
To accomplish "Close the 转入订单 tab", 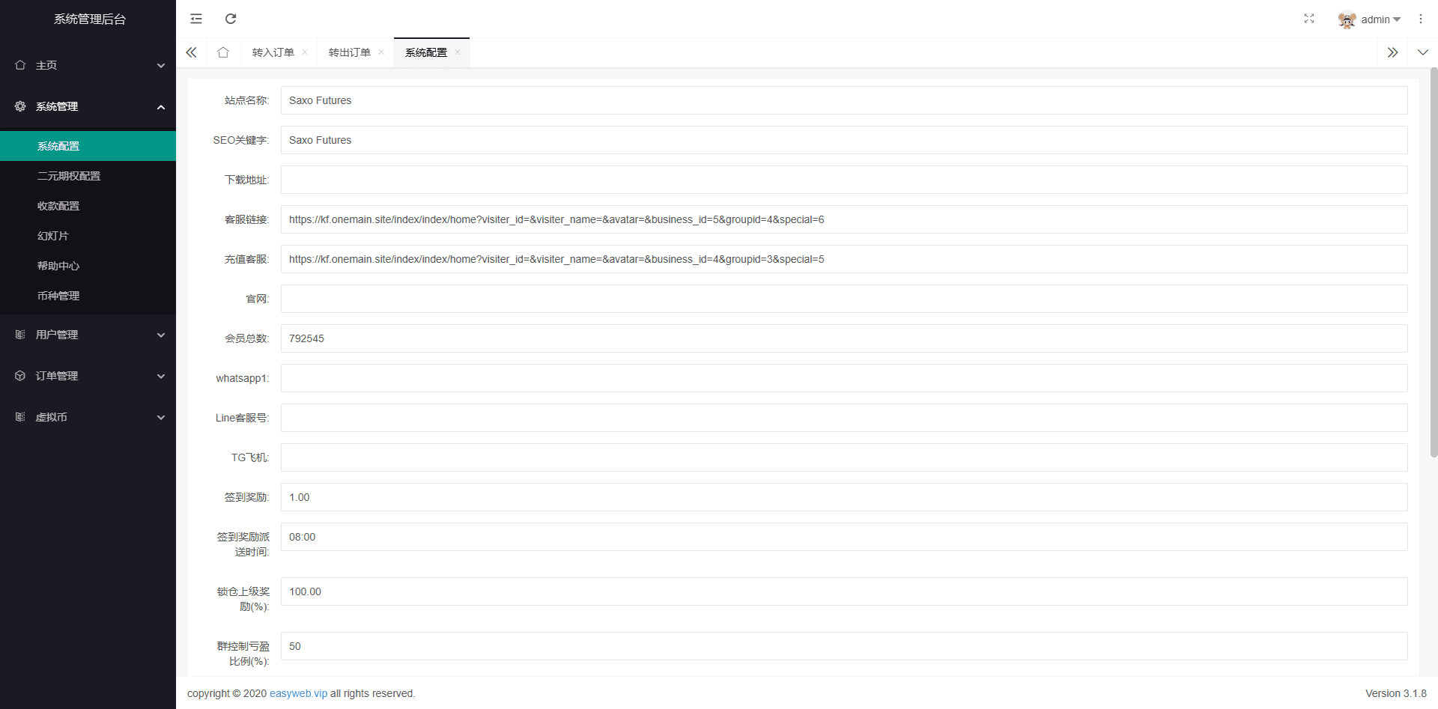I will (x=305, y=52).
